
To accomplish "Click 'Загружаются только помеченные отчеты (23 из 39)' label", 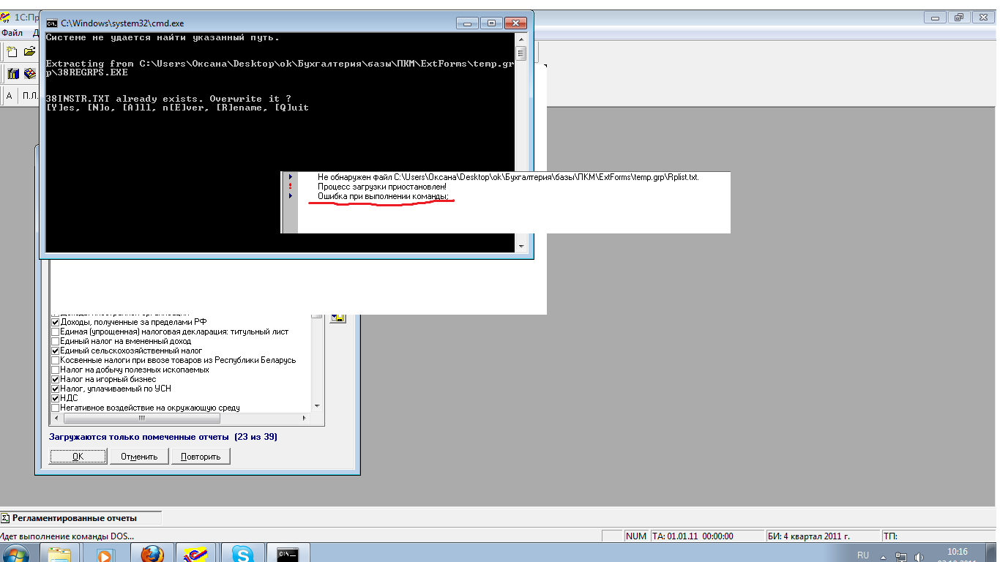I will coord(163,437).
